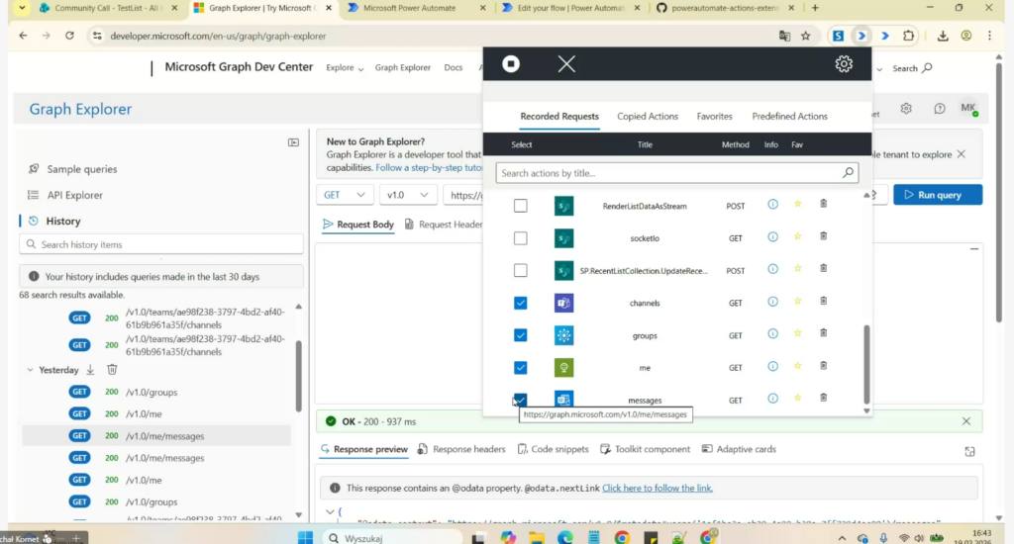Screen dimensions: 1014x544
Task: Uncheck the me request checkbox
Action: coord(520,368)
